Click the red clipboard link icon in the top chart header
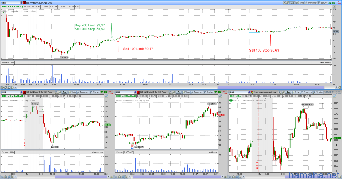 tap(24, 2)
